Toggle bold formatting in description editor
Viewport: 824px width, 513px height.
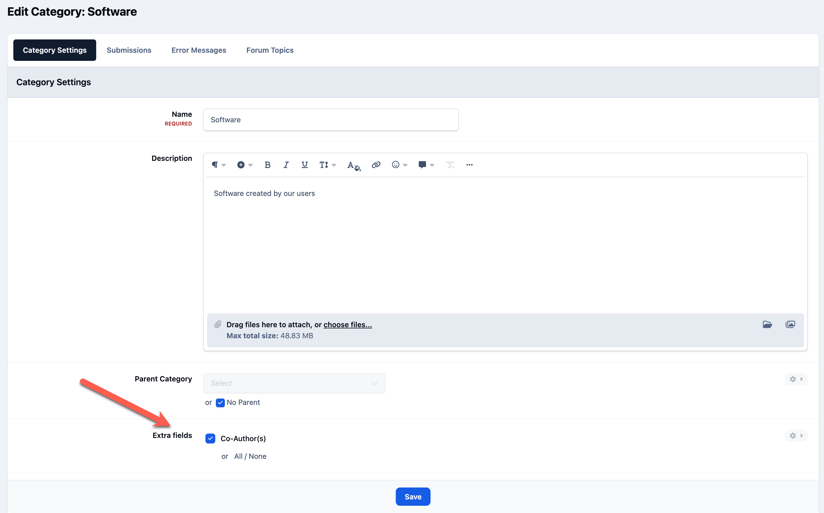point(267,165)
